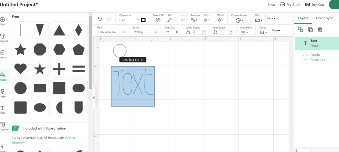Open the Arrange tool
339x152 pixels.
194,20
